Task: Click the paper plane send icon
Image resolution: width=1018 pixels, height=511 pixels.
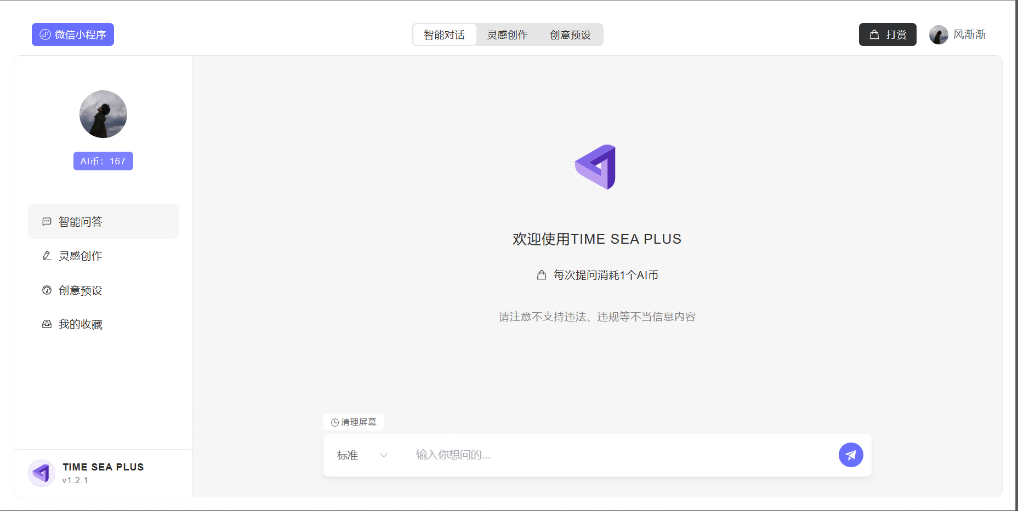Action: click(850, 455)
